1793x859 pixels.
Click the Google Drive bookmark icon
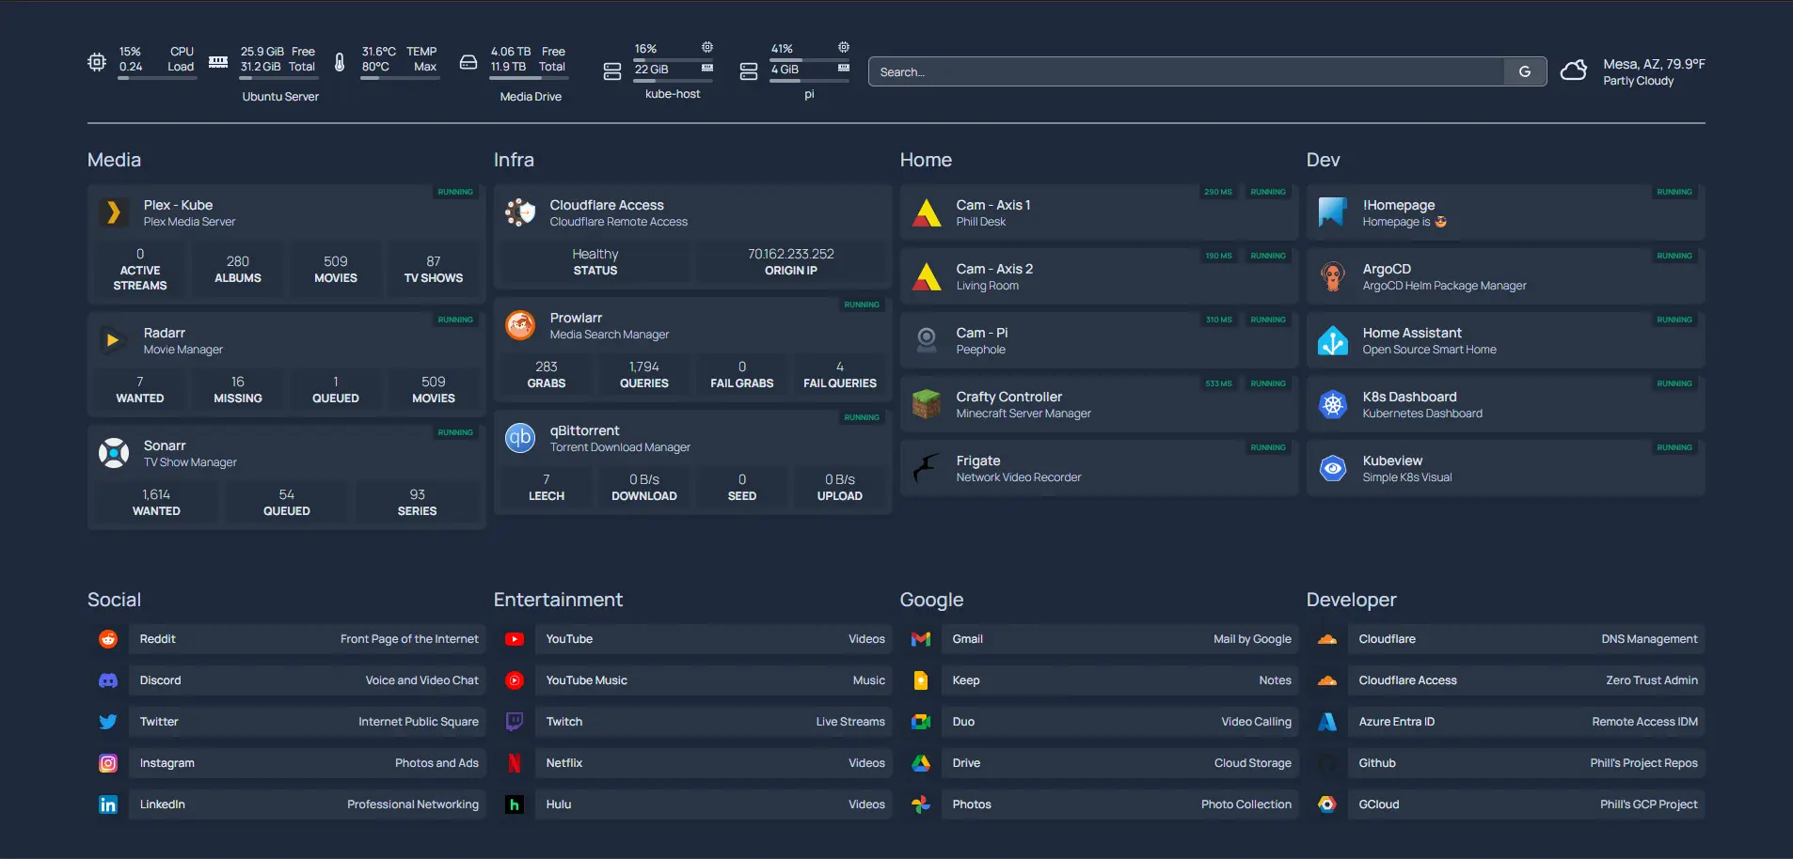click(921, 763)
